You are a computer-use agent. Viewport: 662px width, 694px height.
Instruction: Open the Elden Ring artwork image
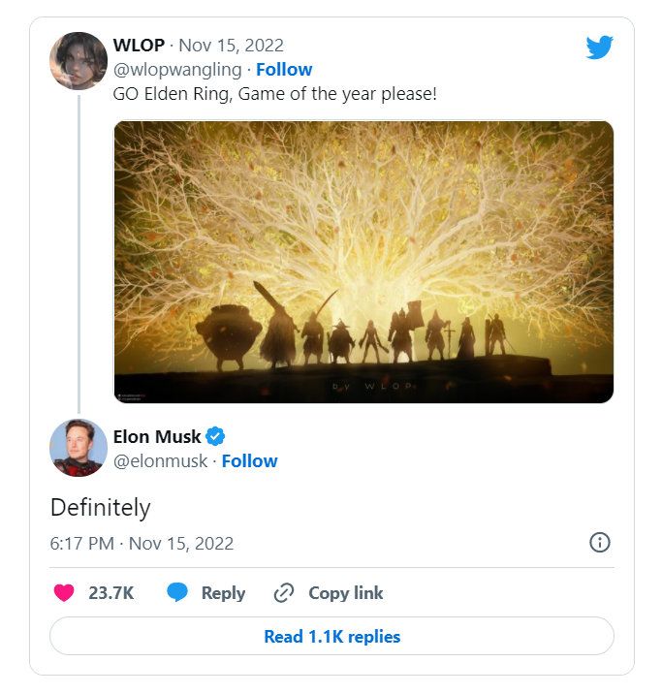click(x=363, y=262)
